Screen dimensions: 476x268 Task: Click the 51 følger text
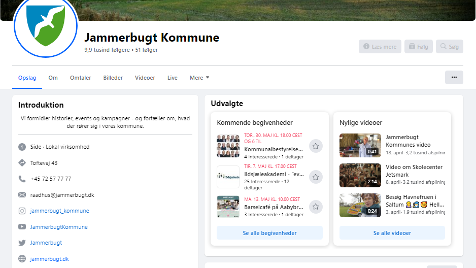click(x=146, y=50)
